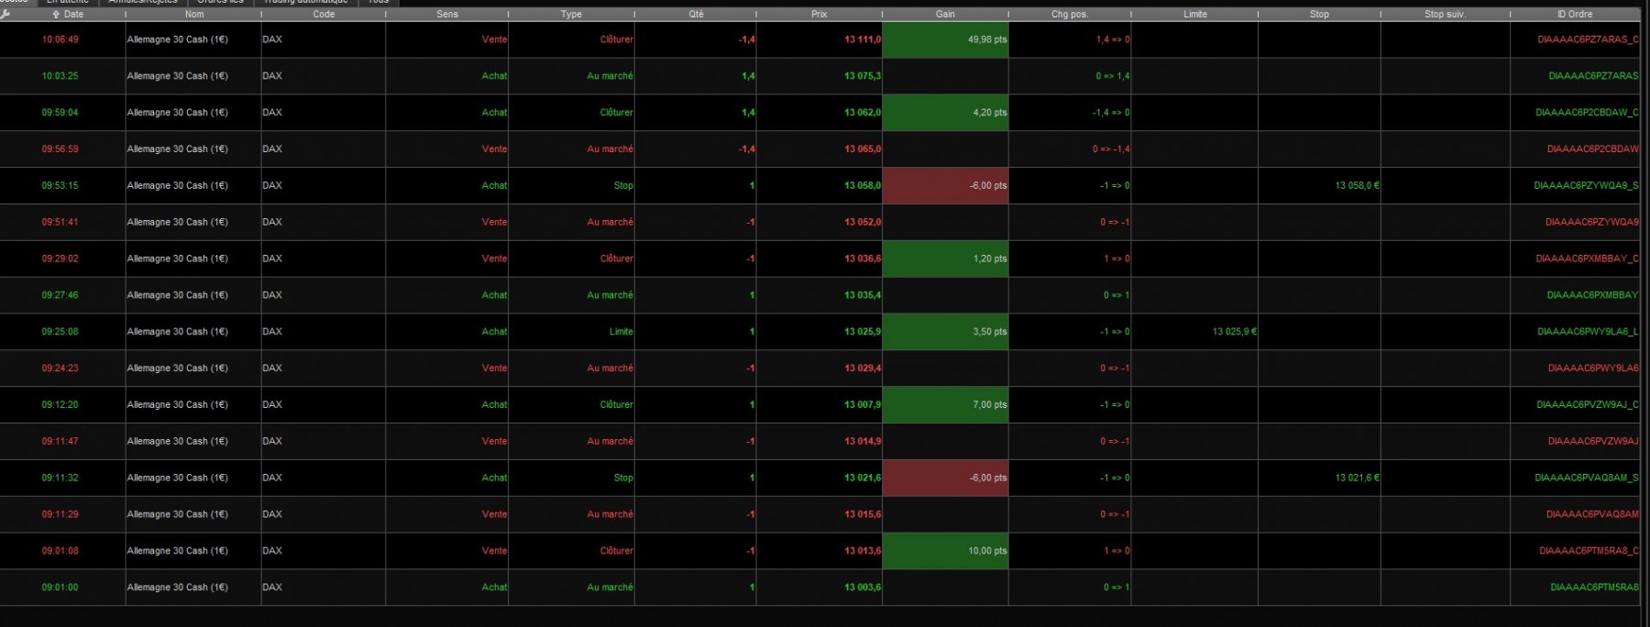Click the -6,00 pts gain at 09:11:32
The image size is (1650, 627).
coord(945,478)
